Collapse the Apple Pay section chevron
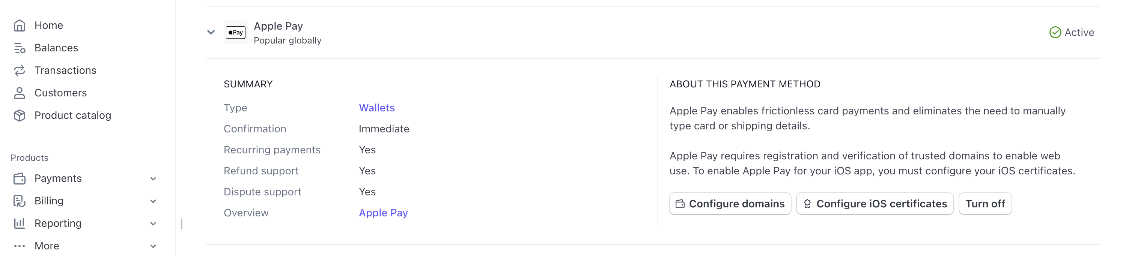This screenshot has height=255, width=1126. (x=211, y=32)
